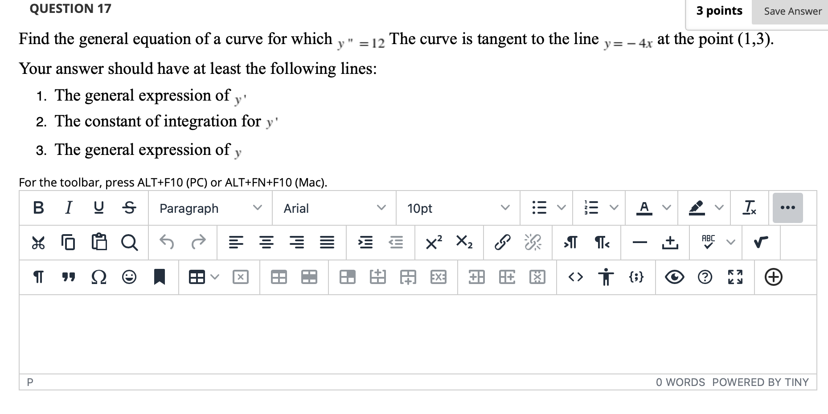Screen dimensions: 828x414
Task: Delete the table row
Action: point(439,277)
